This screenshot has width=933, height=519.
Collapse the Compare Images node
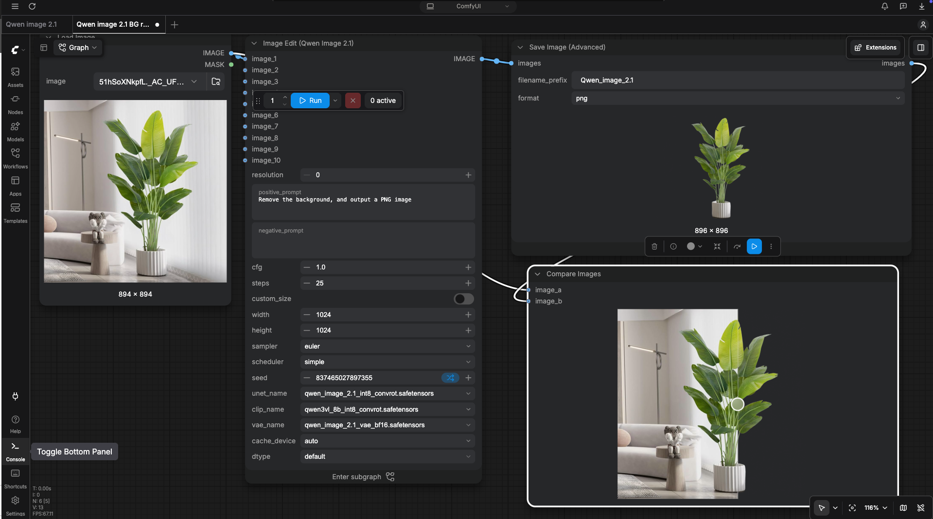pyautogui.click(x=537, y=274)
